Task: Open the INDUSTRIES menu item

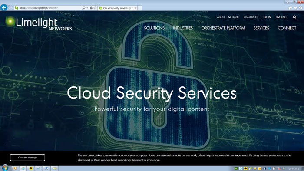Action: 183,28
